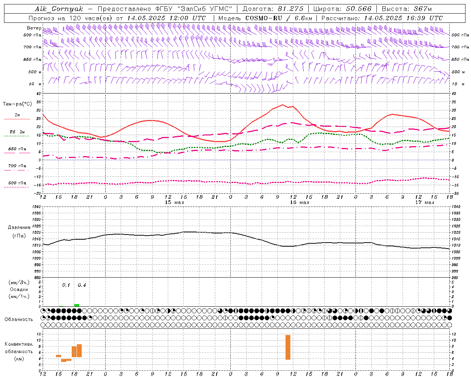Click the 'Td 2м' dew point legend entry
This screenshot has width=471, height=377.
coord(17,132)
